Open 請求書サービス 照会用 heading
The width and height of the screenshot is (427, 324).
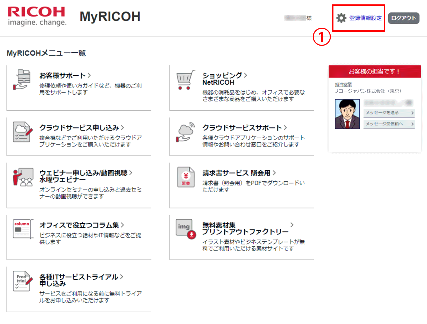[236, 173]
